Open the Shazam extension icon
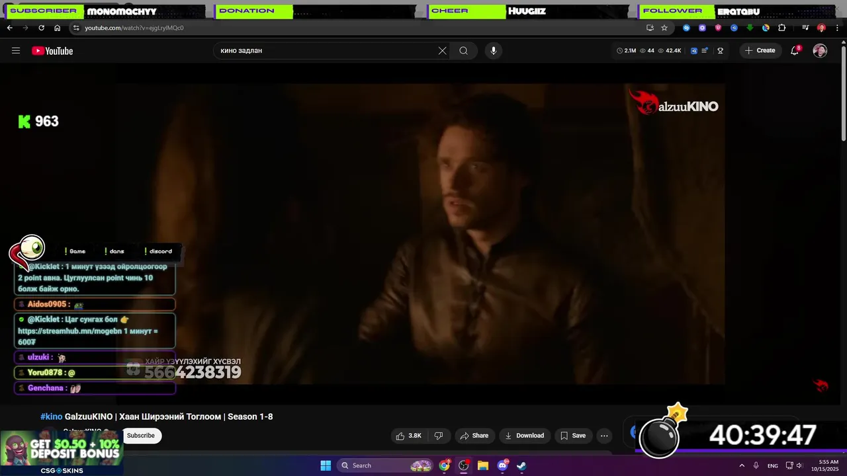Screen dimensions: 847x476 click(686, 28)
